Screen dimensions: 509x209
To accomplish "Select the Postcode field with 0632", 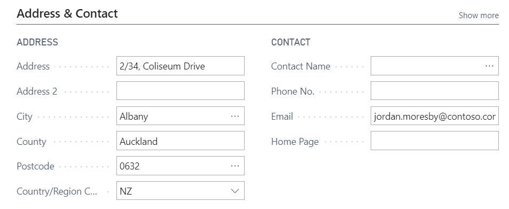I will point(181,166).
